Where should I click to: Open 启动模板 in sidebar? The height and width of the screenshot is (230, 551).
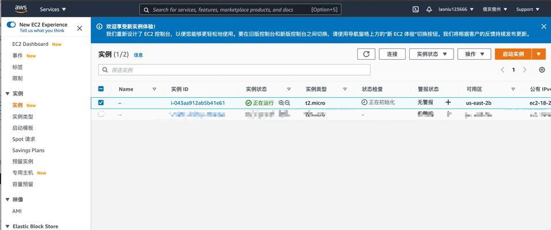[22, 128]
